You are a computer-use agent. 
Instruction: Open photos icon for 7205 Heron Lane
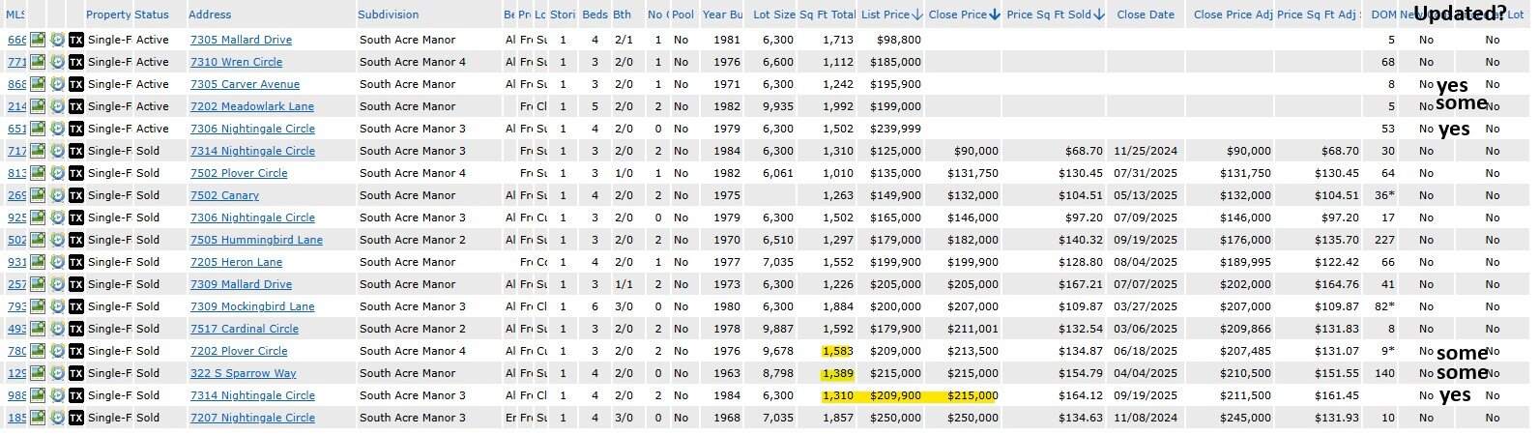[x=38, y=262]
